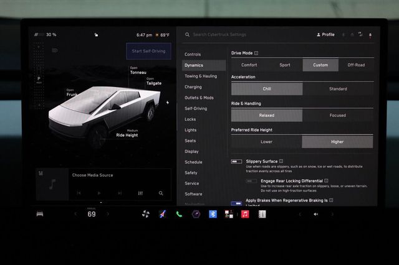Click the Slippery Surface info icon
Viewport: 399px width, 265px height.
click(281, 161)
